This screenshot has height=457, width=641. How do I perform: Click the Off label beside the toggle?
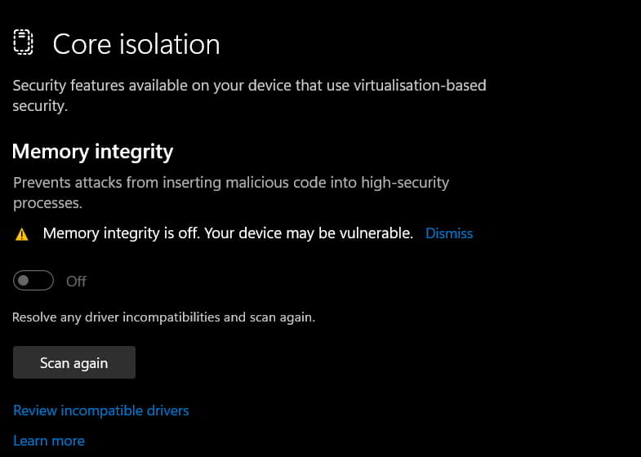pyautogui.click(x=76, y=281)
